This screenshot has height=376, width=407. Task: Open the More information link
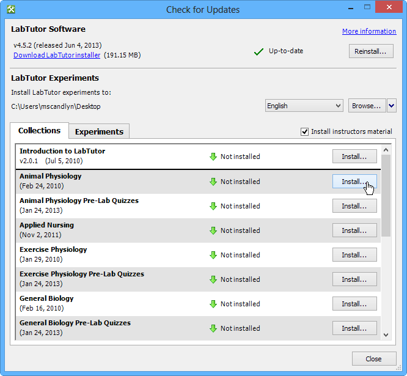(369, 31)
